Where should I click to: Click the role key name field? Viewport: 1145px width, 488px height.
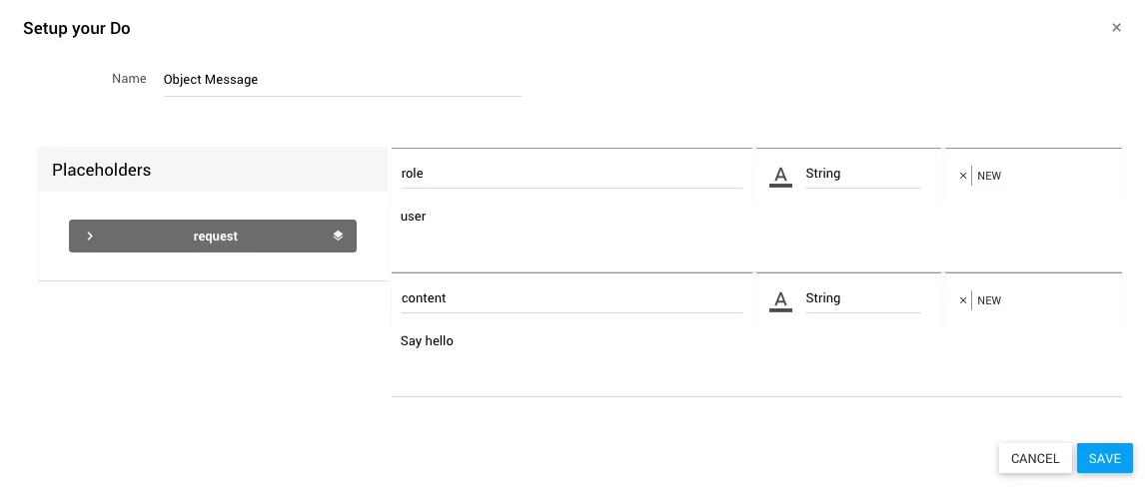571,174
